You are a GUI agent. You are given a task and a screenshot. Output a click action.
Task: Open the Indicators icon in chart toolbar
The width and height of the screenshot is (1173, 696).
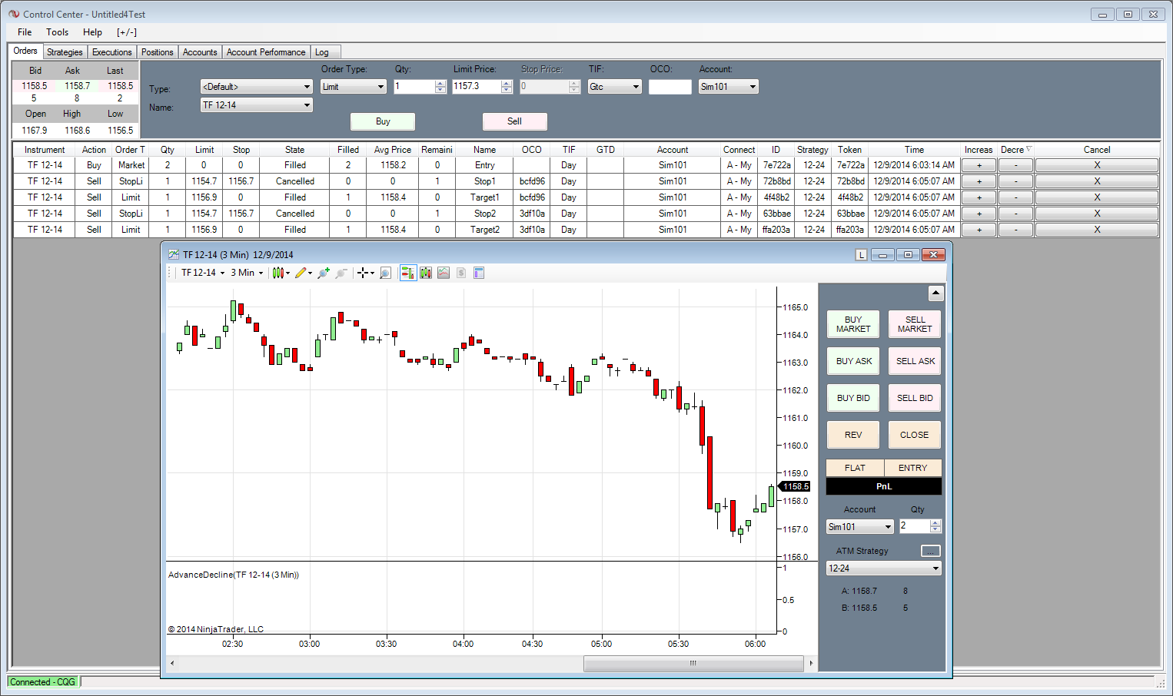point(426,273)
